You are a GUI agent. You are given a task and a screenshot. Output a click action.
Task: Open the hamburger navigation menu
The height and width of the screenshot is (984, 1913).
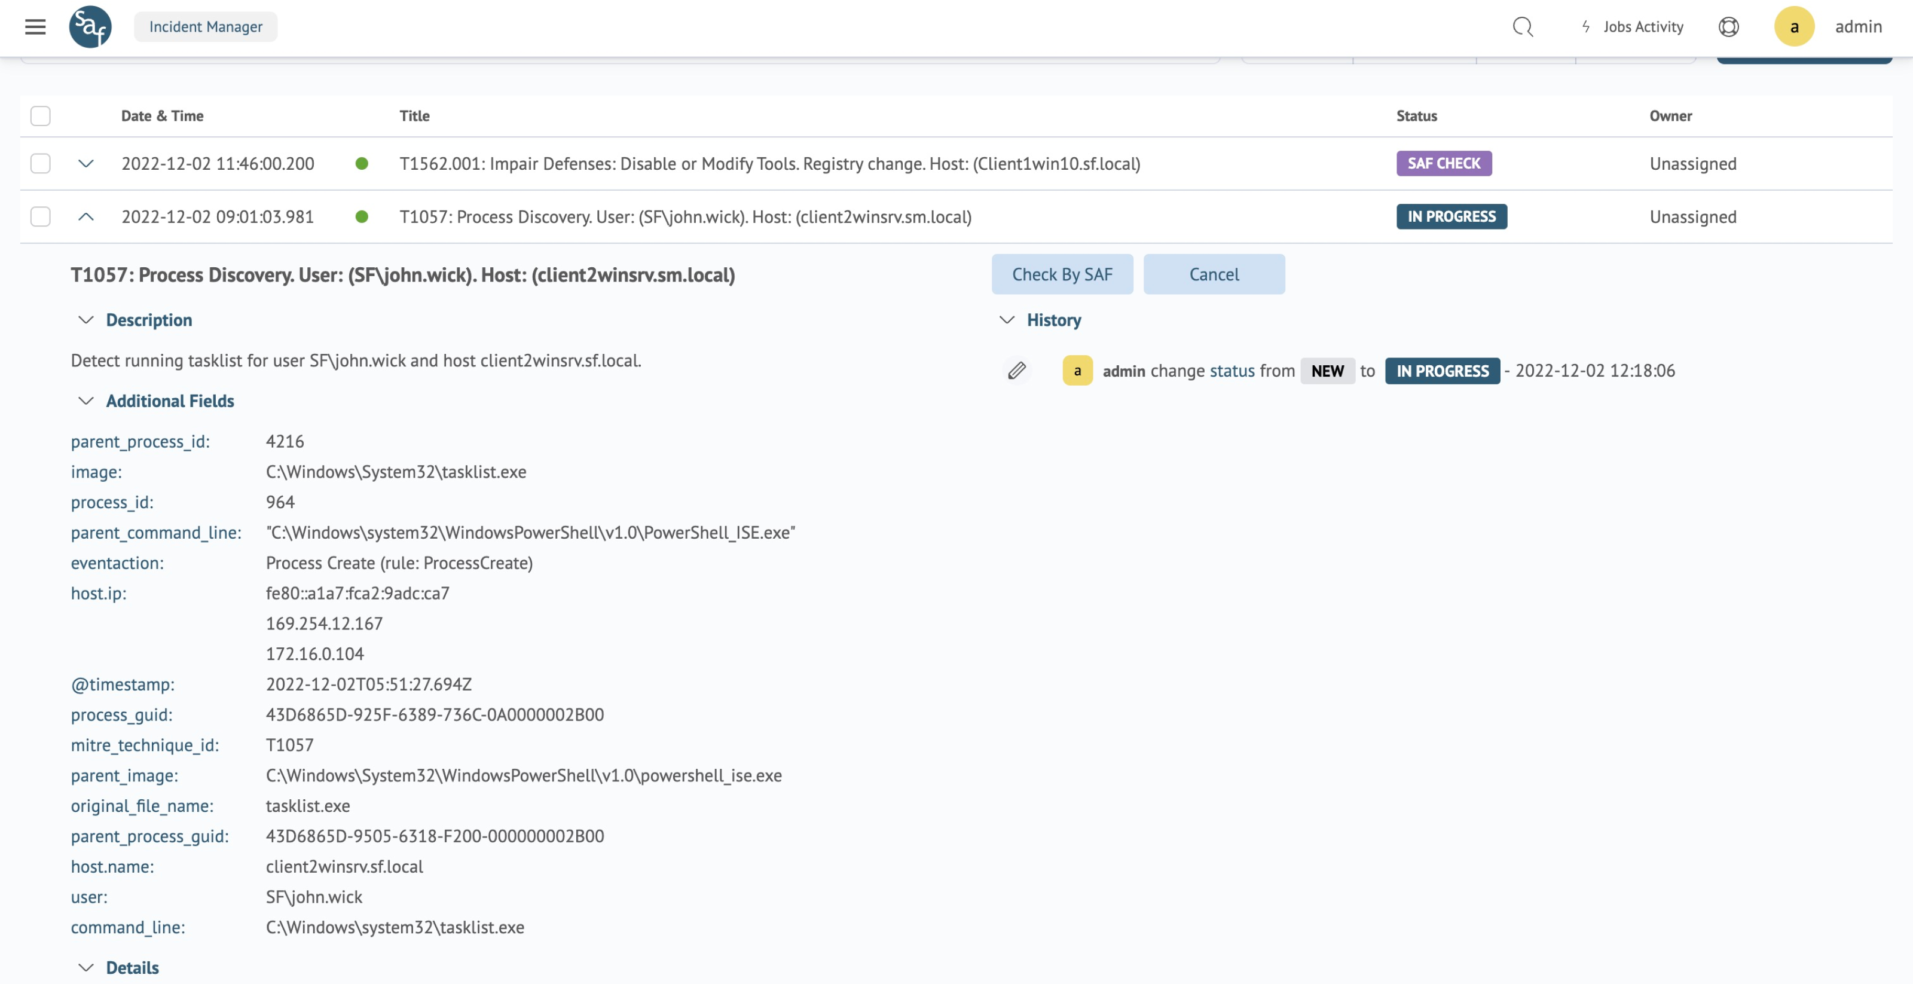35,27
